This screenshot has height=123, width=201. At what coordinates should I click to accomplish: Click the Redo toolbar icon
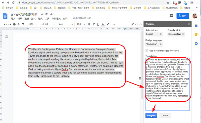click(x=10, y=24)
